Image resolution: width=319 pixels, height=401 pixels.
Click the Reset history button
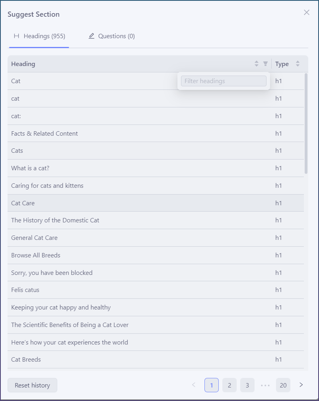32,385
